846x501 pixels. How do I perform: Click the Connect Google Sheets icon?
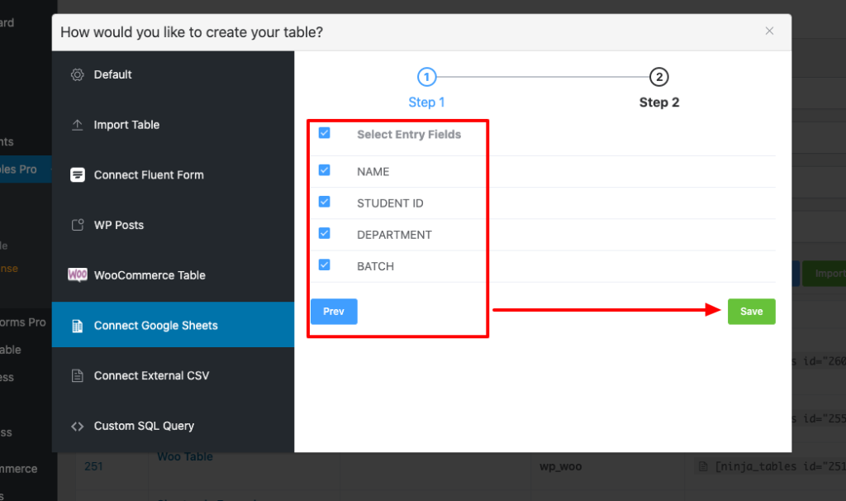(77, 326)
